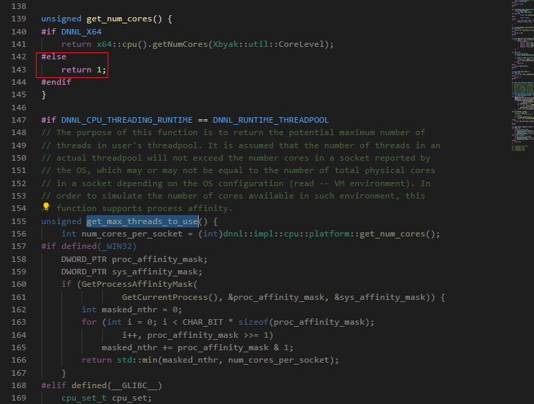This screenshot has width=534, height=404.
Task: Click CHAR_BIT in the for loop on line 163
Action: point(203,322)
